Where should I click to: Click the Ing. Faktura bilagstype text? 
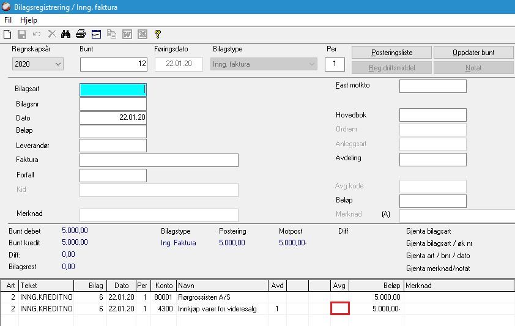(x=179, y=243)
